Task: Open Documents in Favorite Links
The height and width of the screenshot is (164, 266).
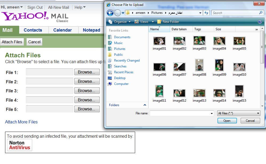Action: click(122, 37)
